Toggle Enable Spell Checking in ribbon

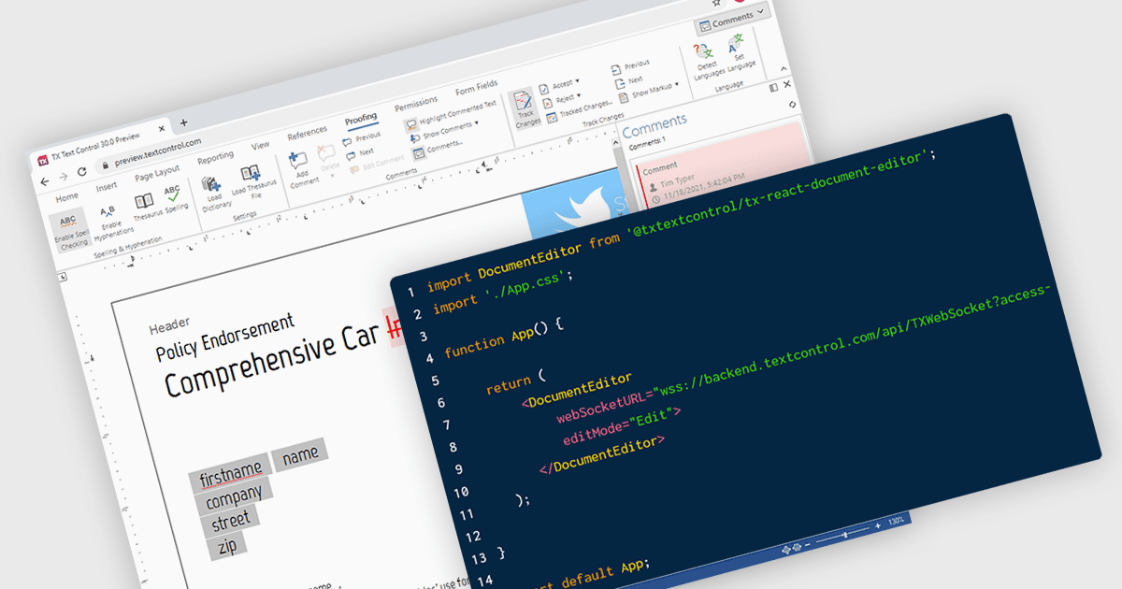click(x=70, y=232)
